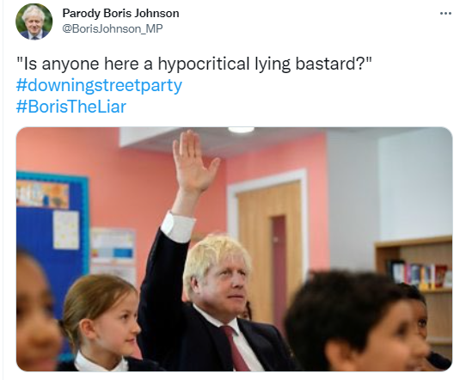This screenshot has height=380, width=466.
Task: Click the blue notice board on wall
Action: [52, 237]
